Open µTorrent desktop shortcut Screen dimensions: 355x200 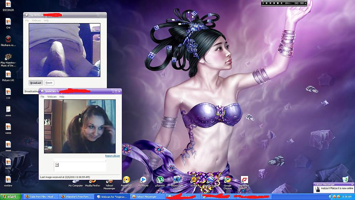tap(160, 182)
